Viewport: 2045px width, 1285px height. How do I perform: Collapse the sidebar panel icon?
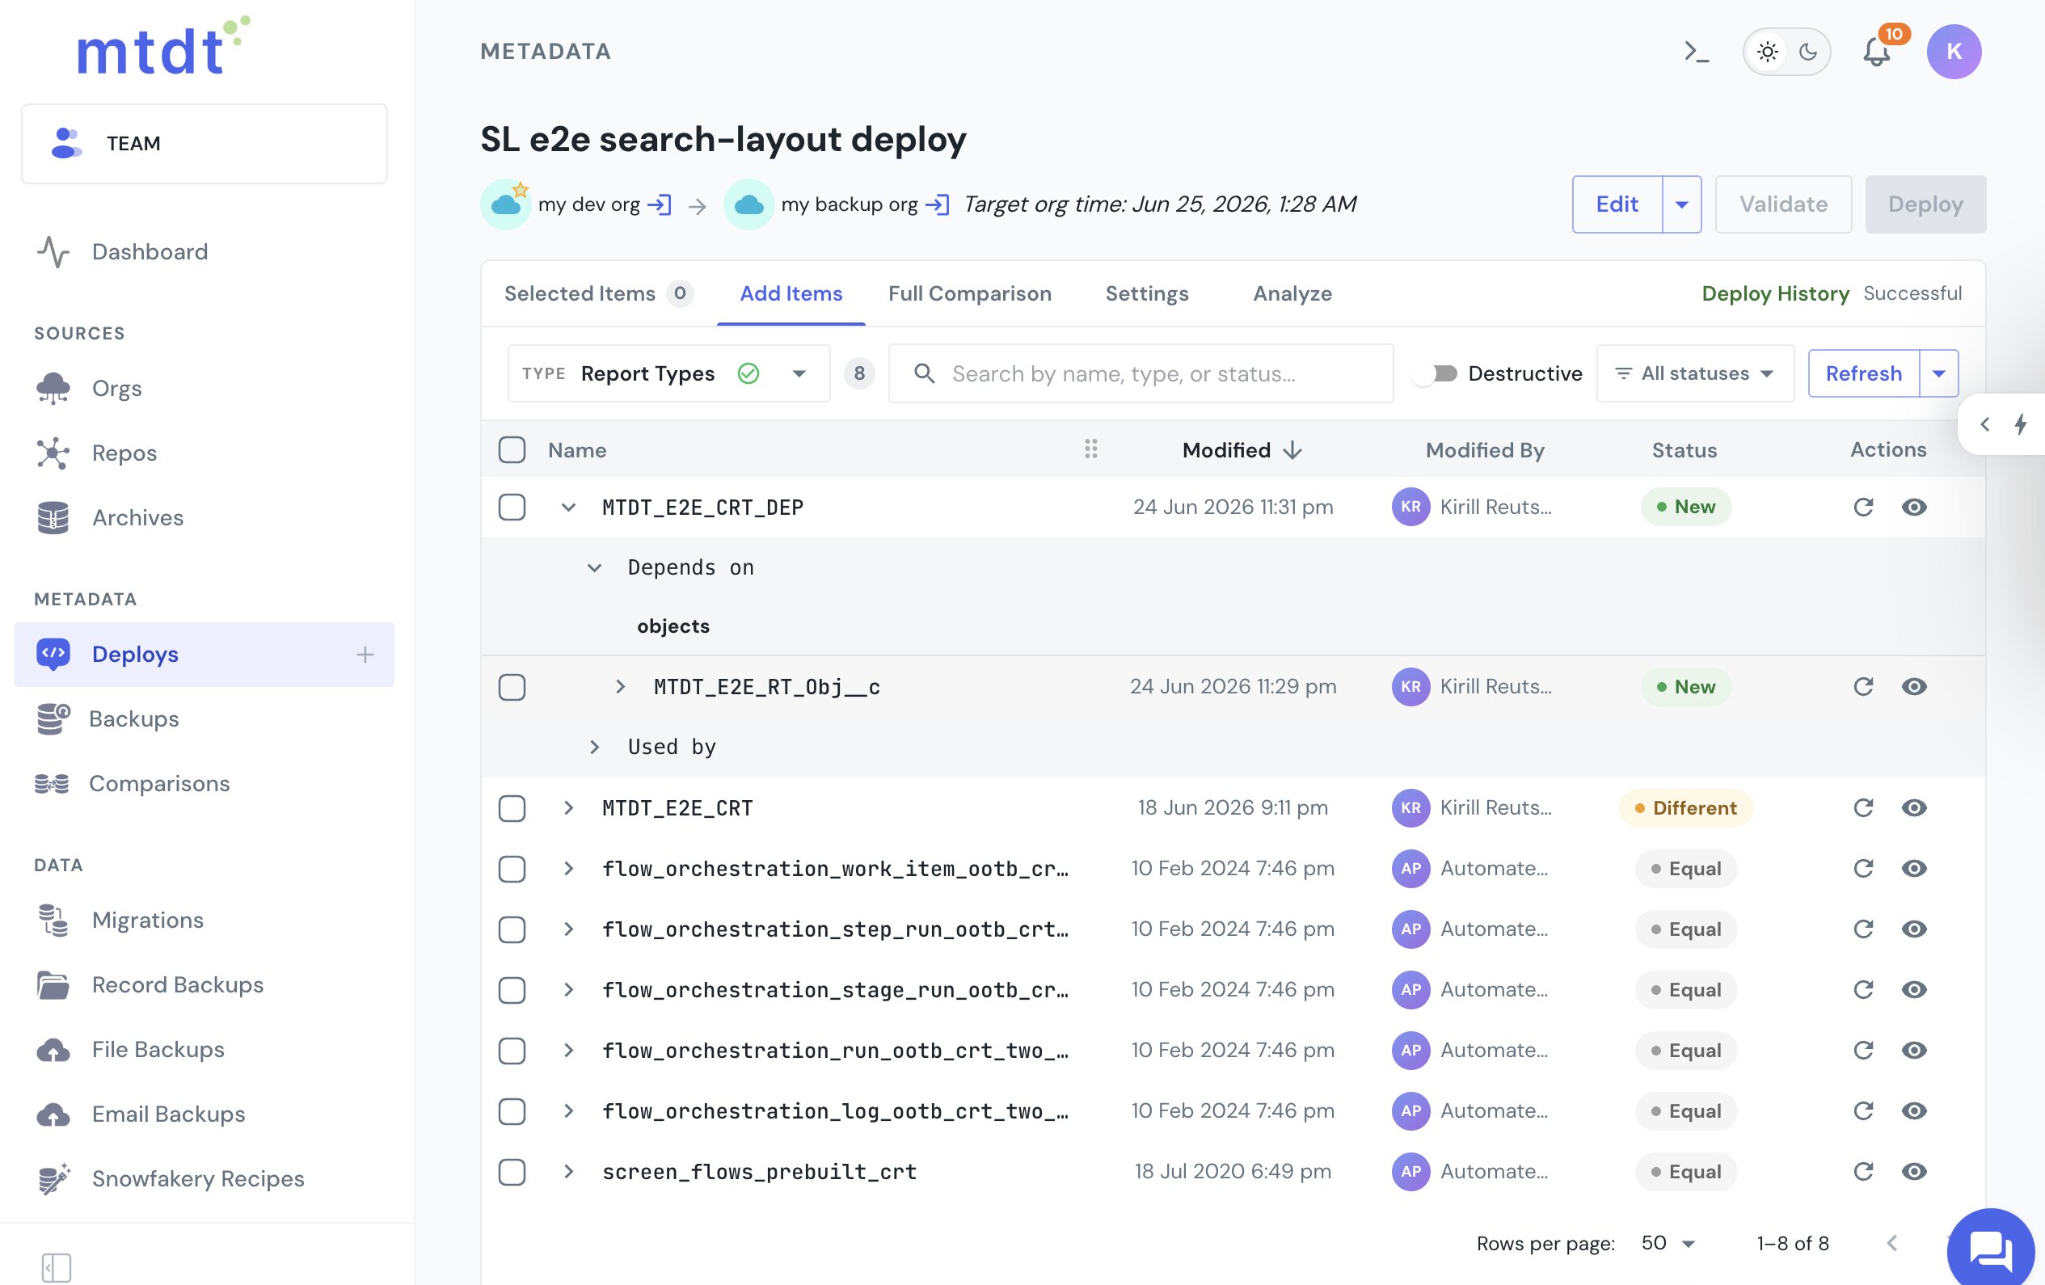pos(56,1267)
